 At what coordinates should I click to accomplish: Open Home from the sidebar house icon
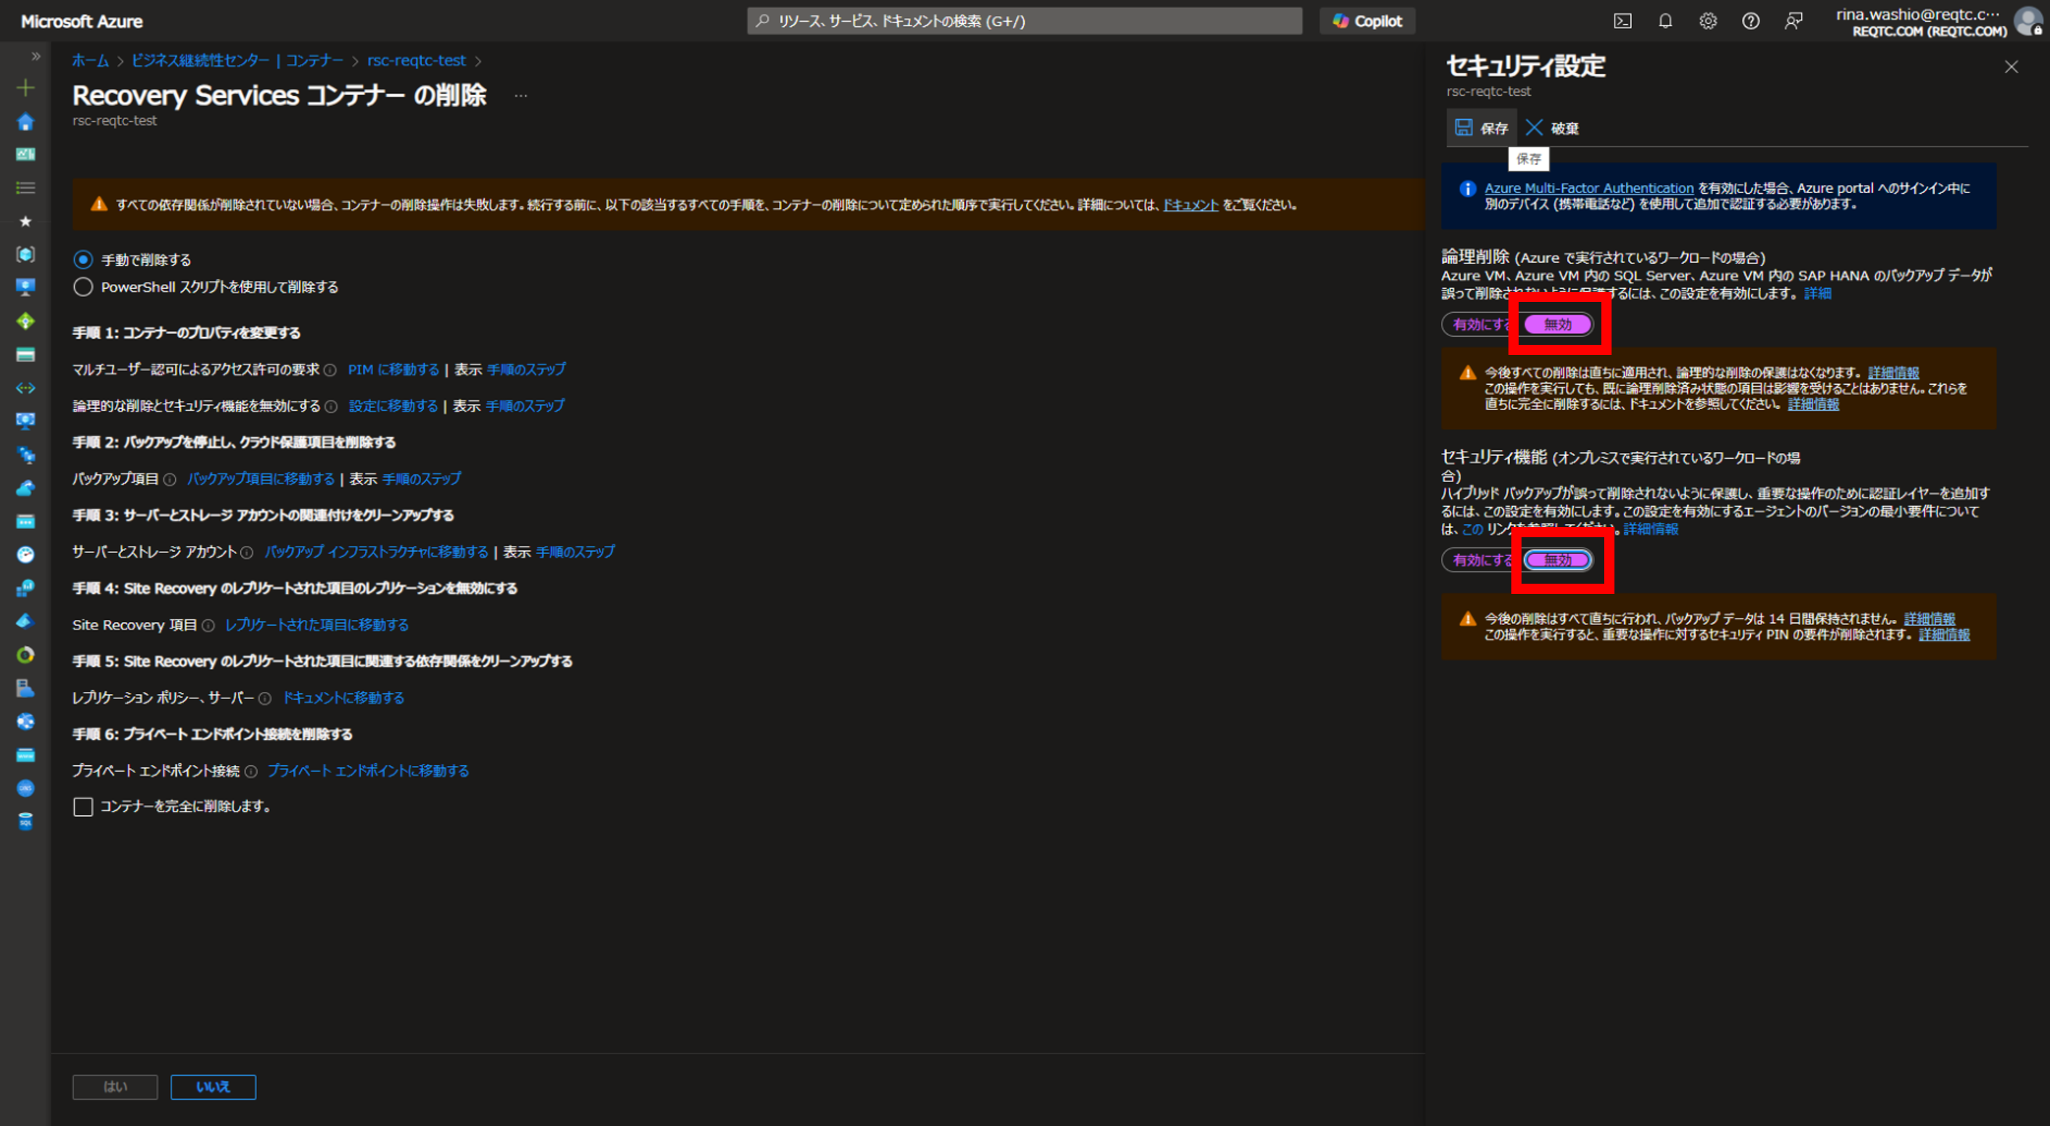(x=25, y=122)
